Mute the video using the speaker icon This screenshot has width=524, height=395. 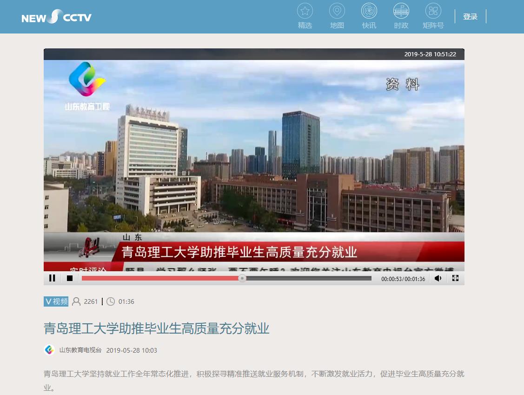click(x=438, y=278)
